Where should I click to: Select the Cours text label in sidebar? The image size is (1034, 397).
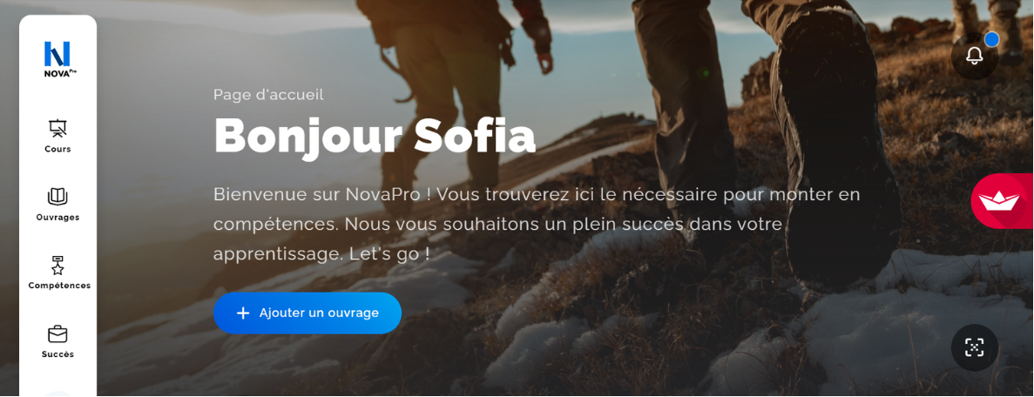point(58,149)
